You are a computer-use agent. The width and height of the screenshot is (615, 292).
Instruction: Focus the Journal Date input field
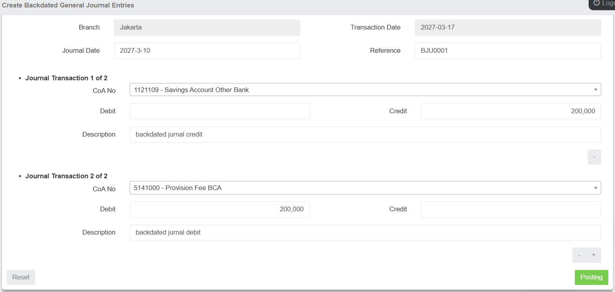coord(207,51)
